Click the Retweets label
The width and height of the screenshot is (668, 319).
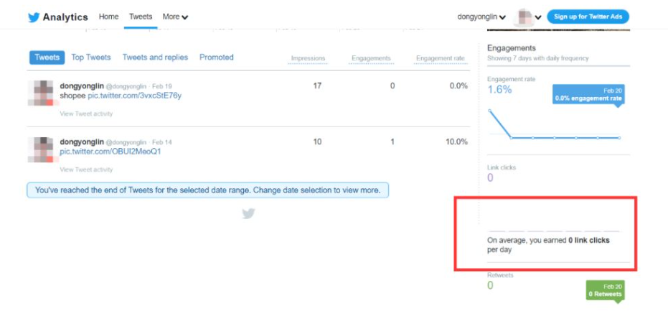click(500, 275)
